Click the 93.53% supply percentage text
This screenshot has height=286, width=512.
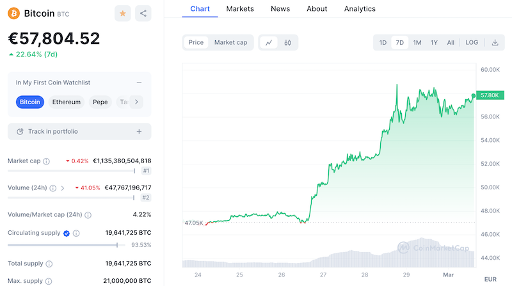click(x=141, y=245)
